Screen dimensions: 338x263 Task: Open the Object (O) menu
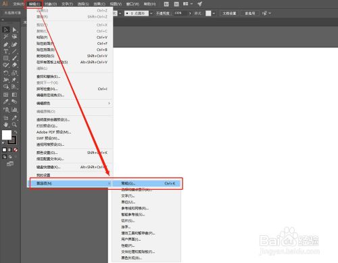click(51, 4)
